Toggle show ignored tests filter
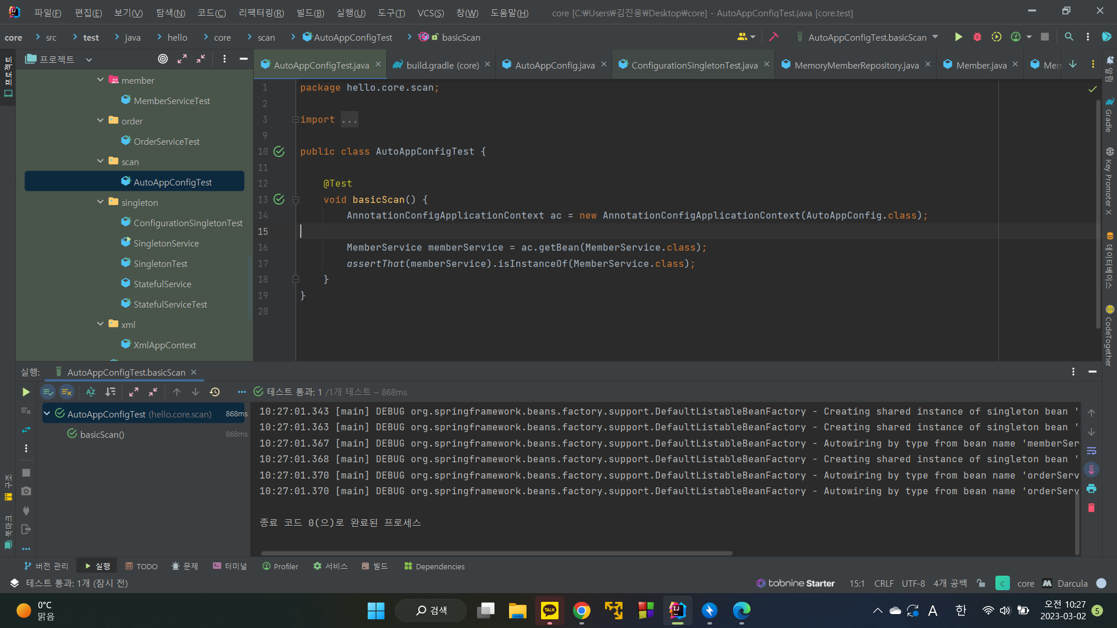 coord(67,392)
